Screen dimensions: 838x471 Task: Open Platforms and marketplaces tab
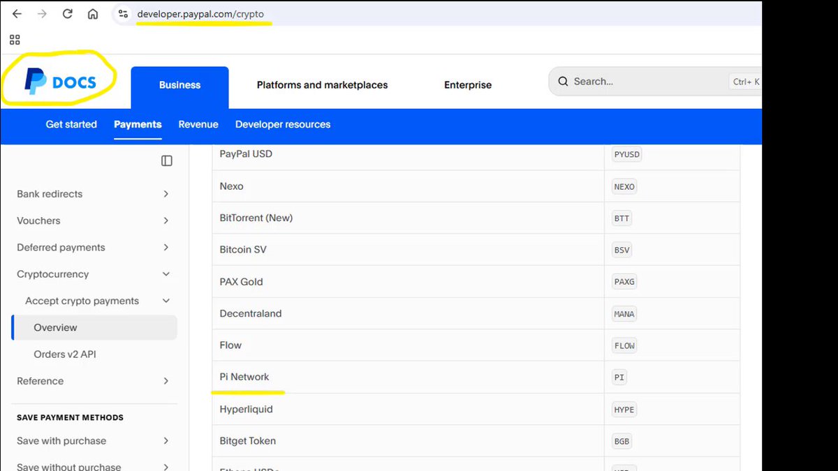(322, 85)
